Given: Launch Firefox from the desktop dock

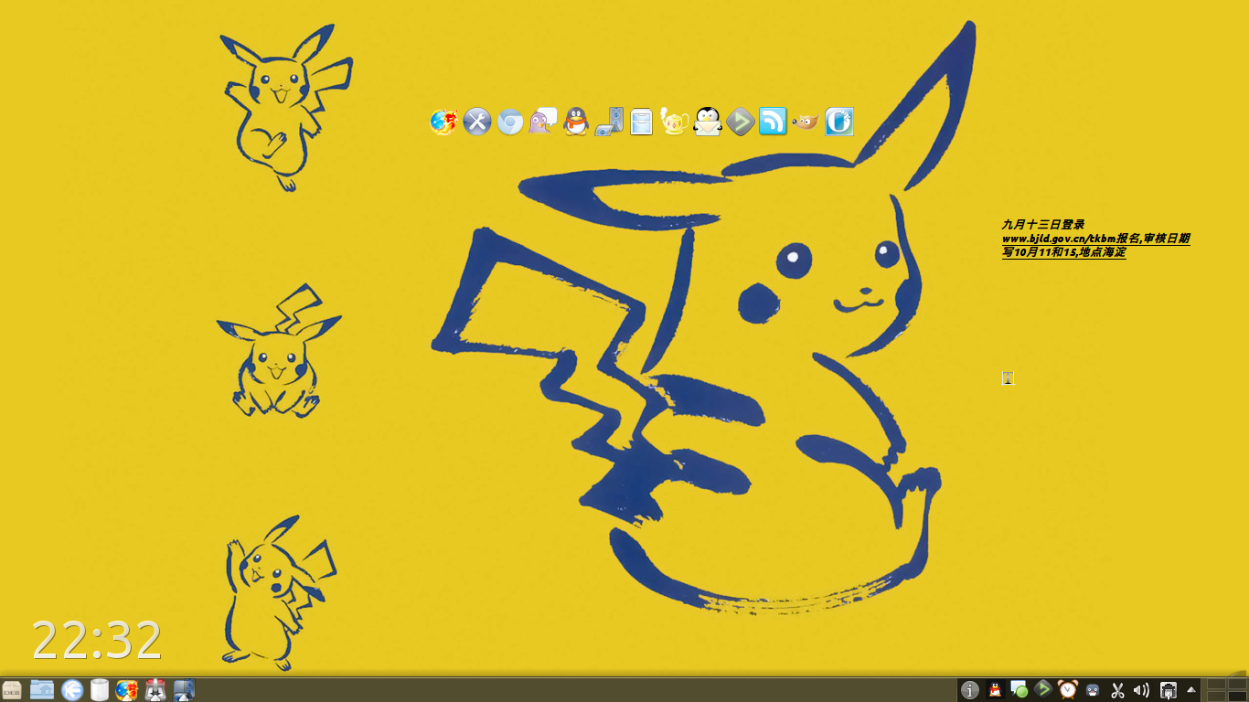Looking at the screenshot, I should (443, 122).
